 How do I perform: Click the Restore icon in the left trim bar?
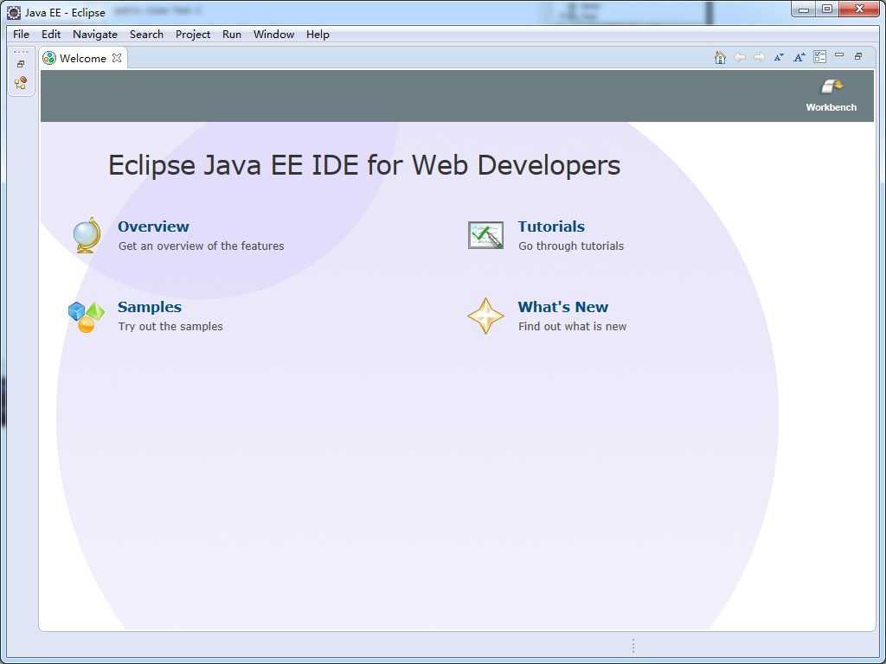pyautogui.click(x=21, y=64)
